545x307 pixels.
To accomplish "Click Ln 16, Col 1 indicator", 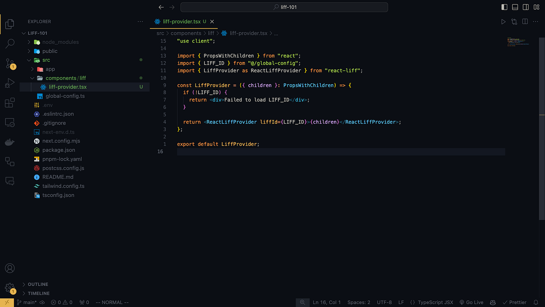I will coord(327,302).
